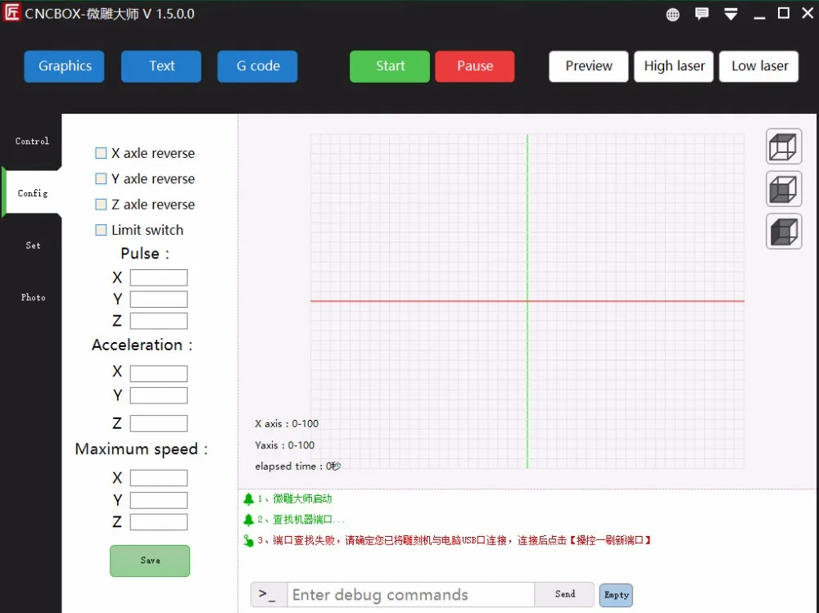The width and height of the screenshot is (819, 613).
Task: Send the debug command
Action: (x=564, y=595)
